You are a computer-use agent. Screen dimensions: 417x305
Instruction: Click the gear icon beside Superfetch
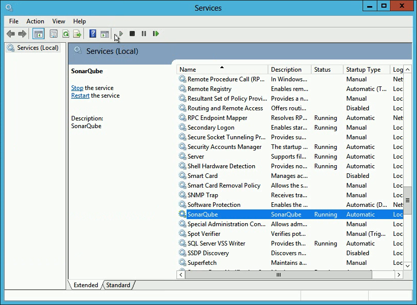coord(182,262)
